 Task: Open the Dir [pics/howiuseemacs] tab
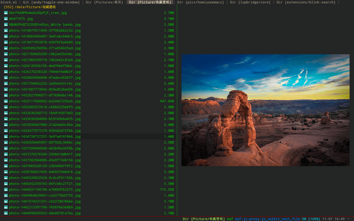201,2
